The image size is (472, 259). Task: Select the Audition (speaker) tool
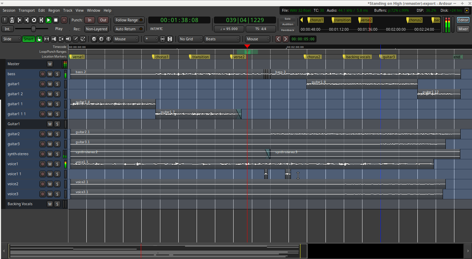68,39
